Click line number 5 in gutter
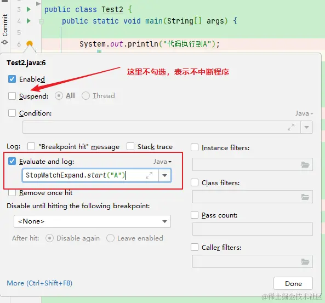This screenshot has height=303, width=325. tap(19, 32)
